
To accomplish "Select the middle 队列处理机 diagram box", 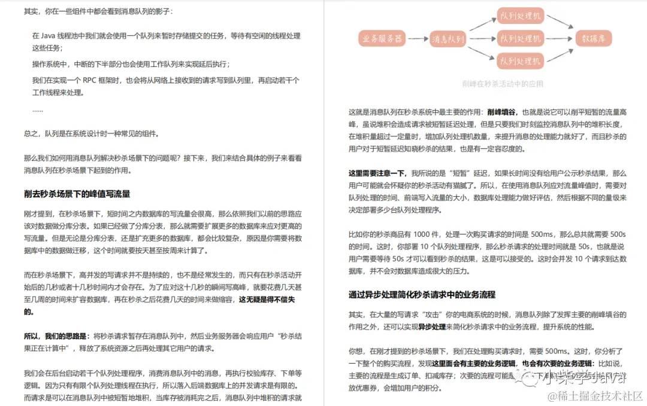I will click(521, 39).
